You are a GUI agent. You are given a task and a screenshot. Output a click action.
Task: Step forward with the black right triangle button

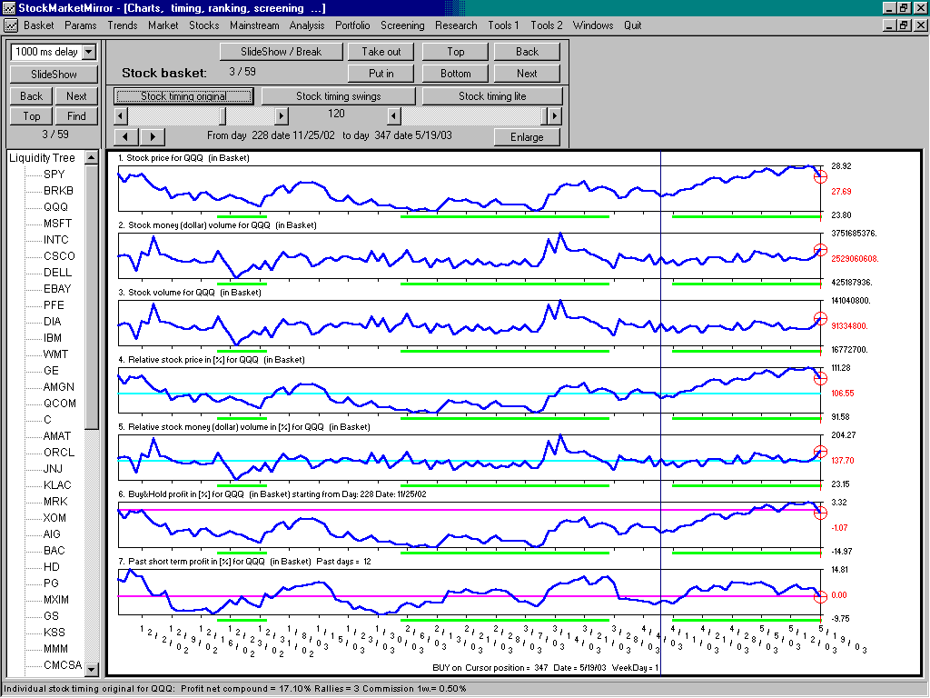coord(153,137)
